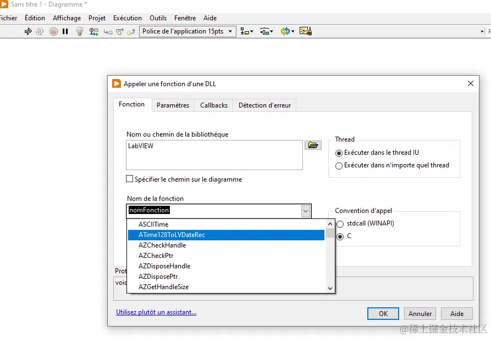This screenshot has height=338, width=491.
Task: Open the Exécution menu
Action: click(128, 18)
